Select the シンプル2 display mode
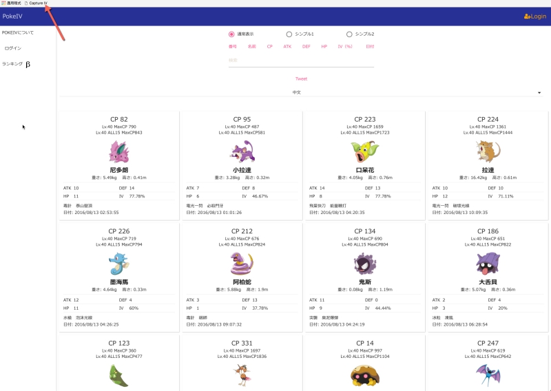 (x=360, y=34)
